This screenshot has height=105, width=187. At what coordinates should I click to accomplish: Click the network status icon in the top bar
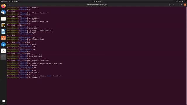(x=177, y=1)
